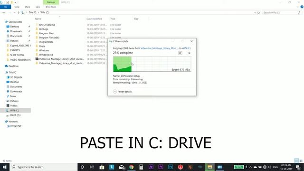The width and height of the screenshot is (304, 171).
Task: Launch Microsoft Store from taskbar
Action: (x=102, y=167)
